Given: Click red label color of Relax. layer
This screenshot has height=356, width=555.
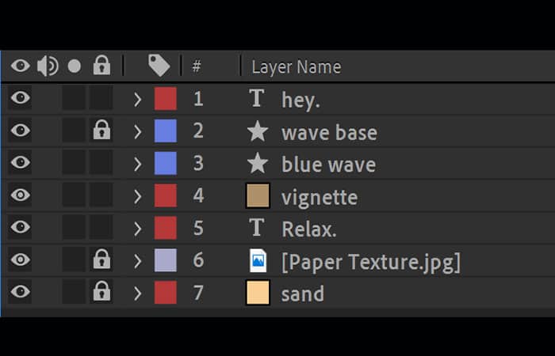Looking at the screenshot, I should (x=166, y=228).
